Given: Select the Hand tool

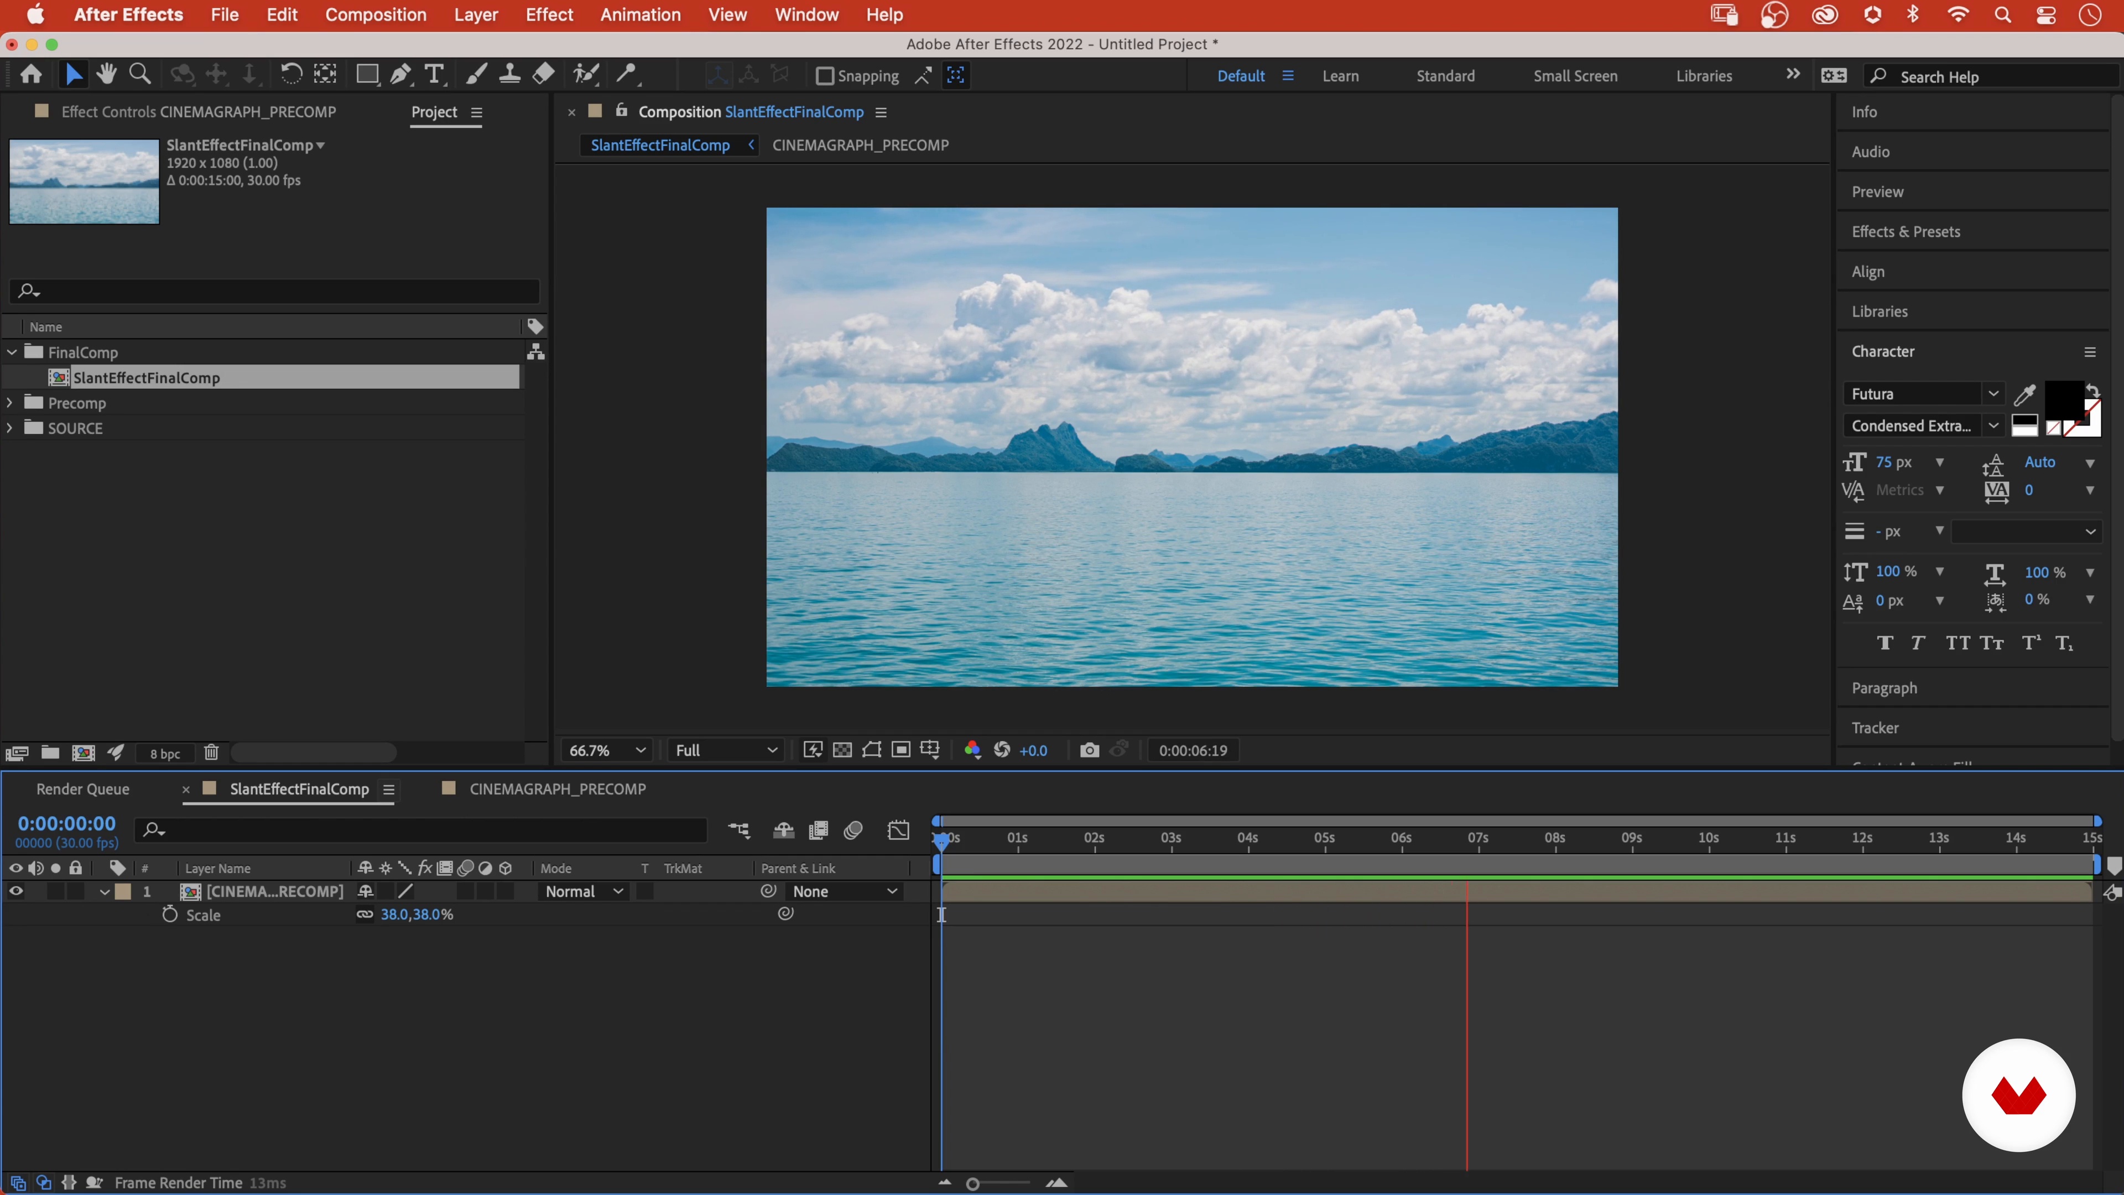Looking at the screenshot, I should click(106, 75).
